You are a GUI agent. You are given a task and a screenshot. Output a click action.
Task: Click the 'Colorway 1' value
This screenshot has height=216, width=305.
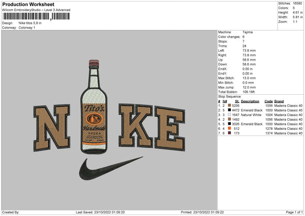click(x=27, y=28)
